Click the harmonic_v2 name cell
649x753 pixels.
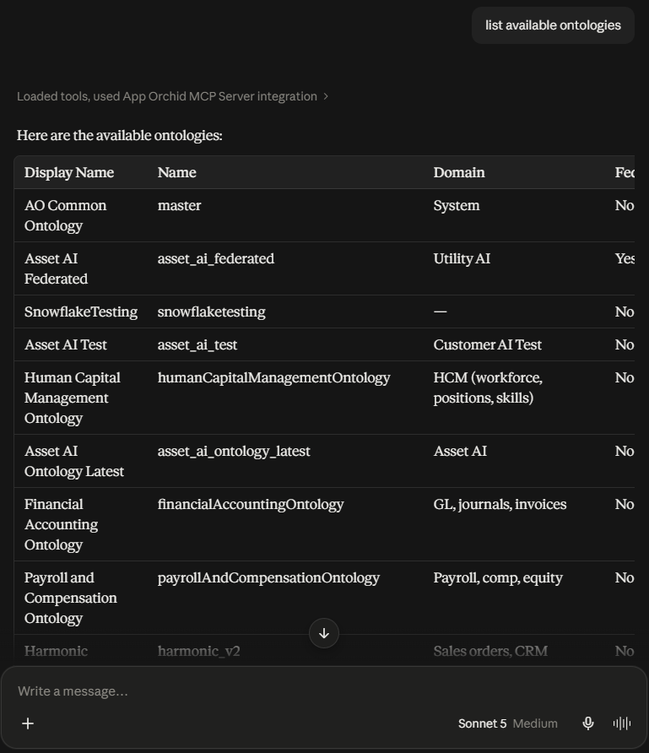click(x=198, y=651)
